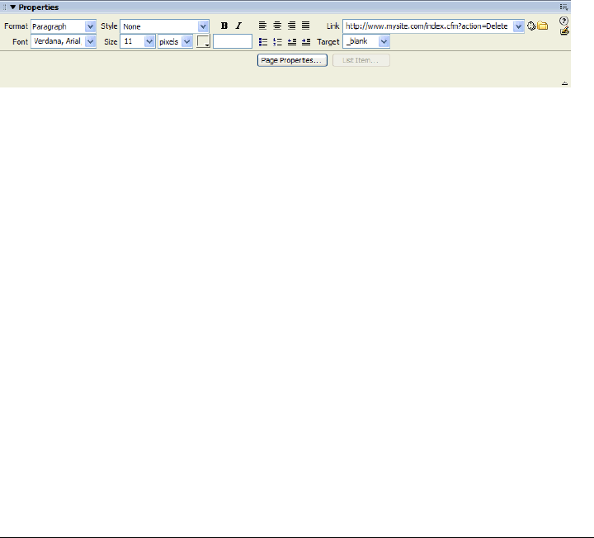This screenshot has width=594, height=538.
Task: Click the Style label
Action: click(x=109, y=26)
